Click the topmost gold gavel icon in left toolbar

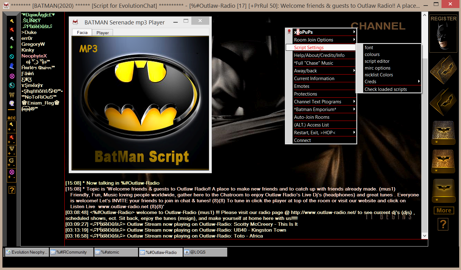(12, 21)
